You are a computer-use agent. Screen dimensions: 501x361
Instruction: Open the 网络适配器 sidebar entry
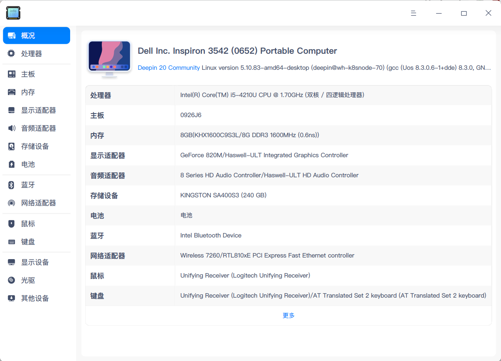point(36,203)
